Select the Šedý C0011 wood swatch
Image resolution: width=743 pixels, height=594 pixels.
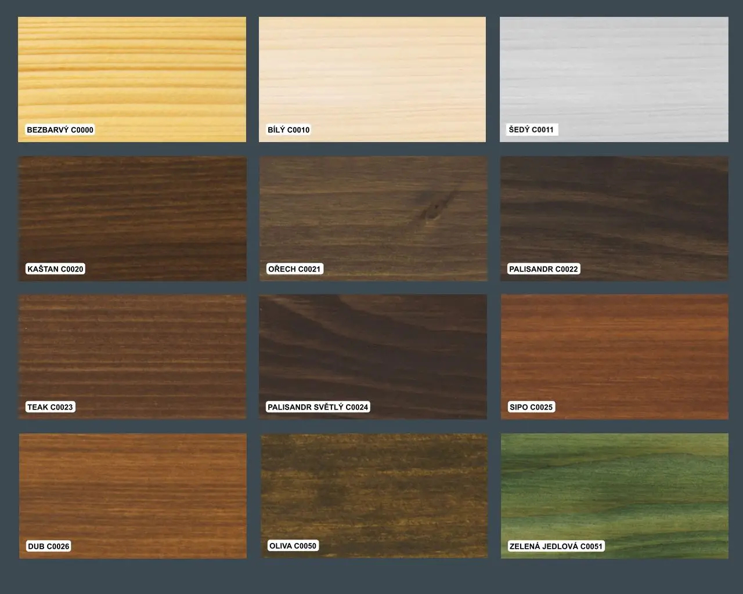coord(614,79)
